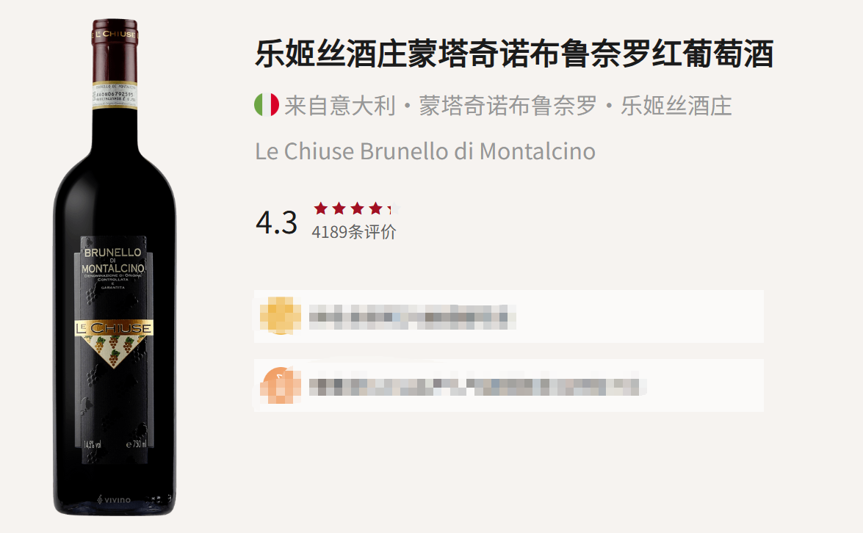Screen dimensions: 863x533
Task: Click the yellow blurred reviewer avatar
Action: (x=280, y=316)
